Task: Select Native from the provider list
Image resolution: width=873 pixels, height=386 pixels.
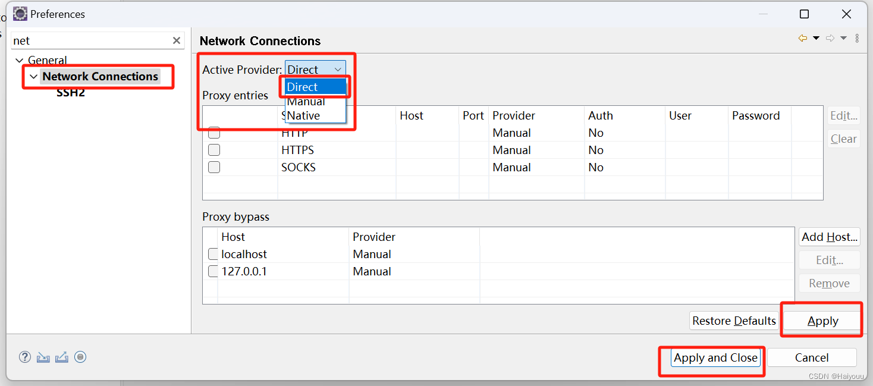Action: tap(303, 115)
